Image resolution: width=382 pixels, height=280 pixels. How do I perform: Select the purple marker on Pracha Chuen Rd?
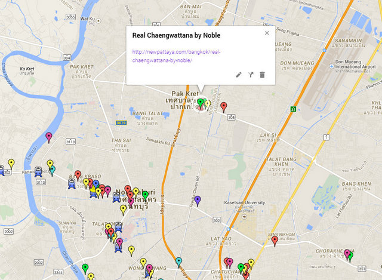[198, 201]
